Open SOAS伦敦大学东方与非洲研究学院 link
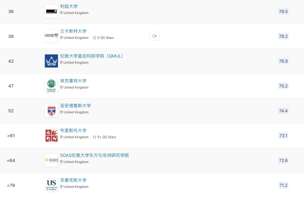This screenshot has height=197, width=304. point(94,156)
